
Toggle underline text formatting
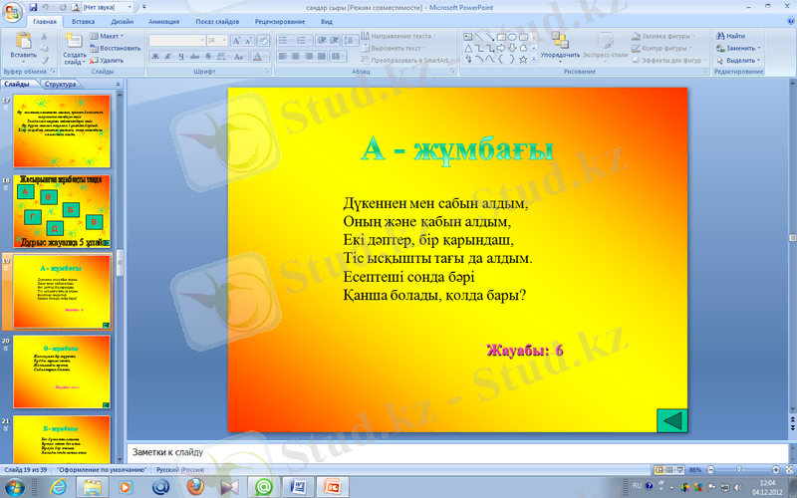183,57
